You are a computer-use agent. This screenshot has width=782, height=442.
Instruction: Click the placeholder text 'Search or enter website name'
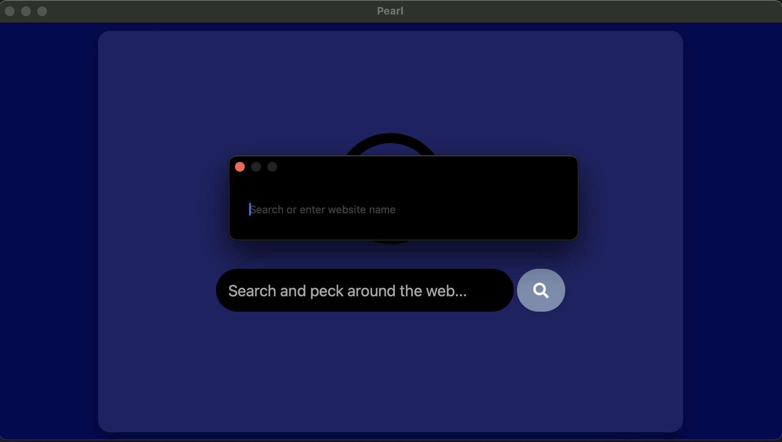(322, 209)
